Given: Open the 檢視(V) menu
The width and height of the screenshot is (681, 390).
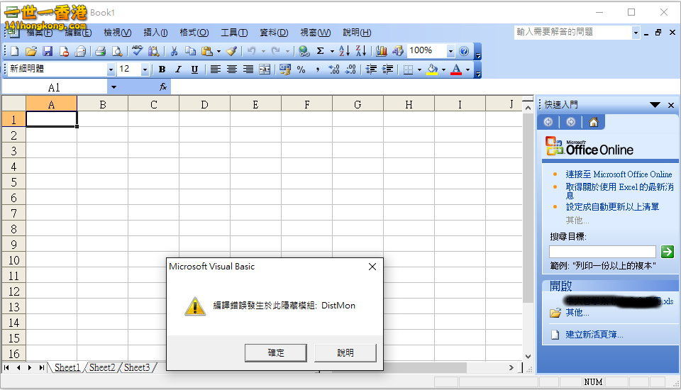Looking at the screenshot, I should [118, 33].
